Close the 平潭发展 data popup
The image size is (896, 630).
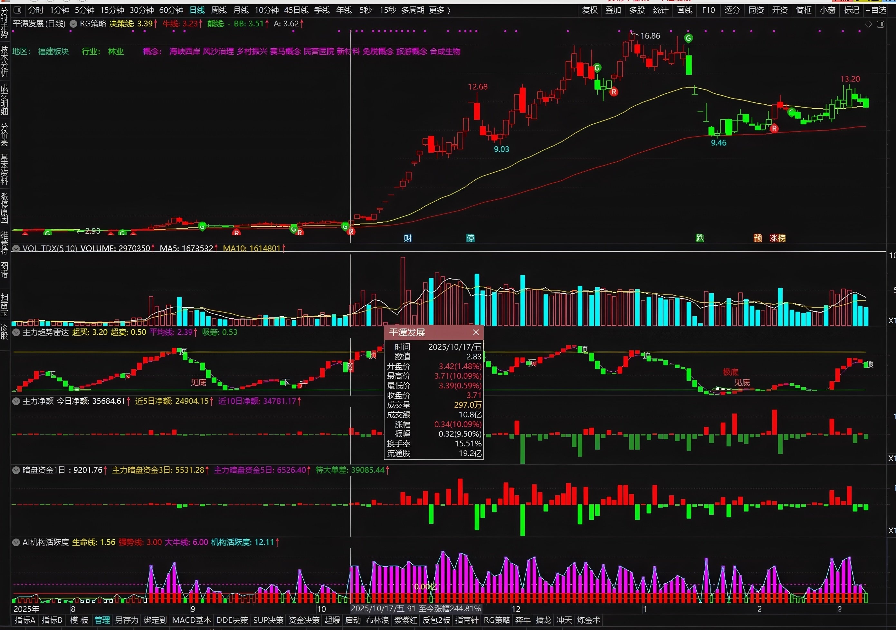(x=476, y=332)
